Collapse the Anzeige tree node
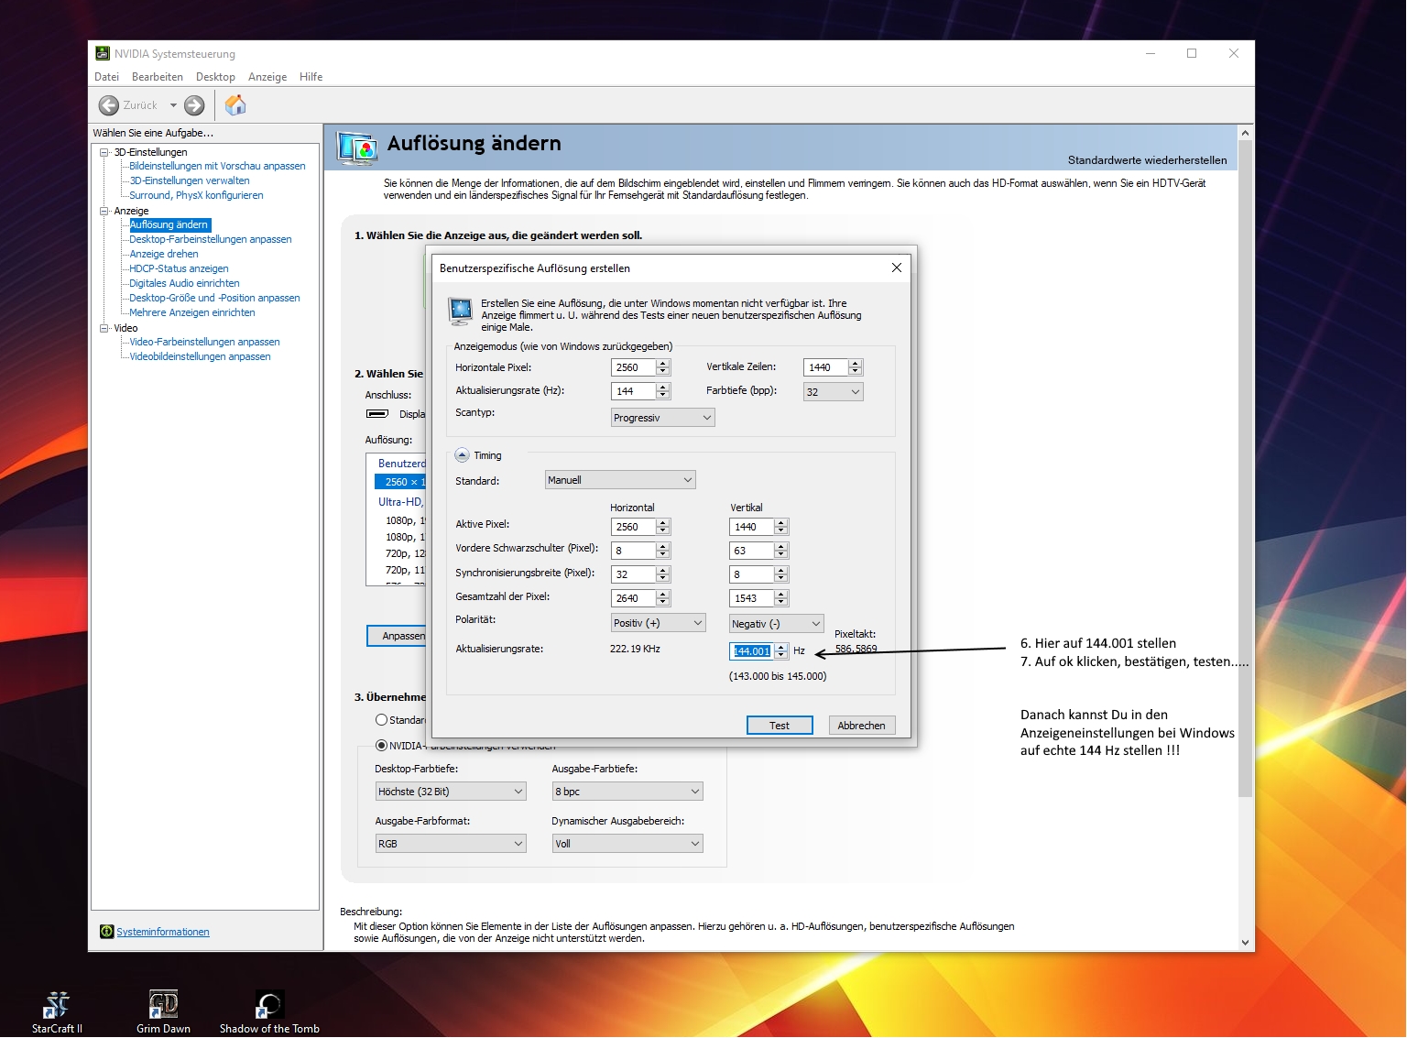 (x=104, y=211)
